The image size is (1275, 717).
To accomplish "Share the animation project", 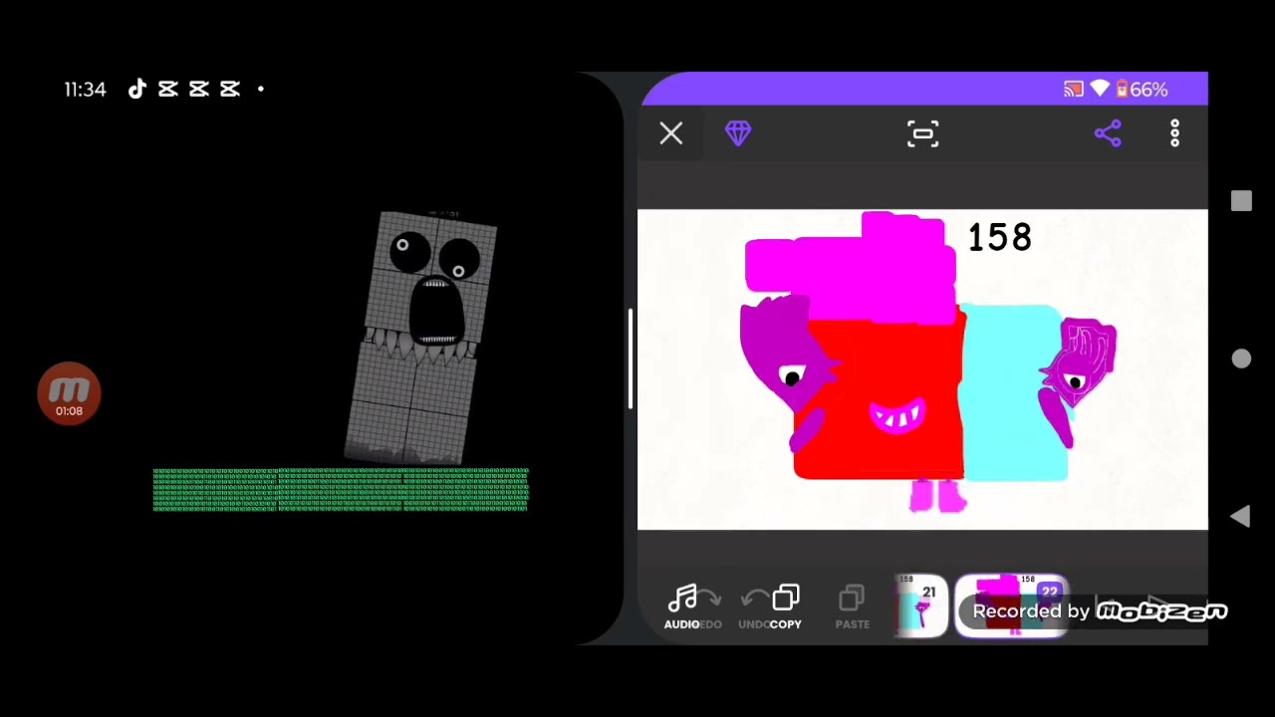I will tap(1108, 133).
